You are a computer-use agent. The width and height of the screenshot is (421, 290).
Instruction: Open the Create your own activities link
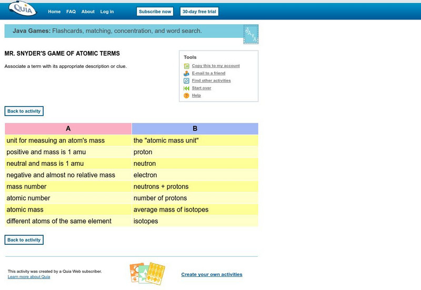(x=212, y=274)
